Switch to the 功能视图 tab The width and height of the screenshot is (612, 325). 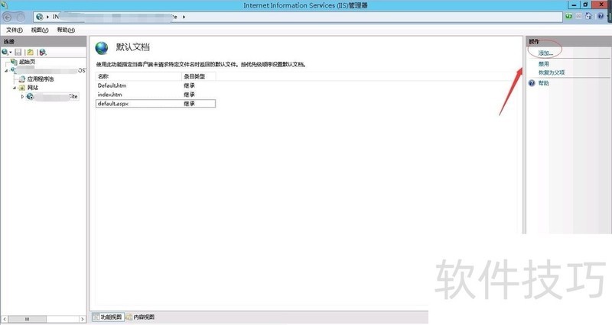[107, 317]
